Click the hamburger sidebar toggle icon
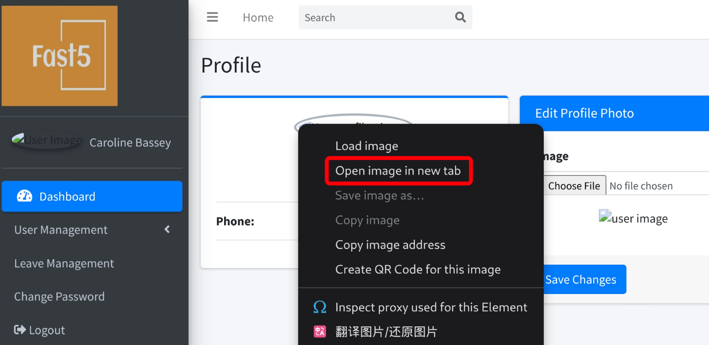709x345 pixels. point(212,18)
